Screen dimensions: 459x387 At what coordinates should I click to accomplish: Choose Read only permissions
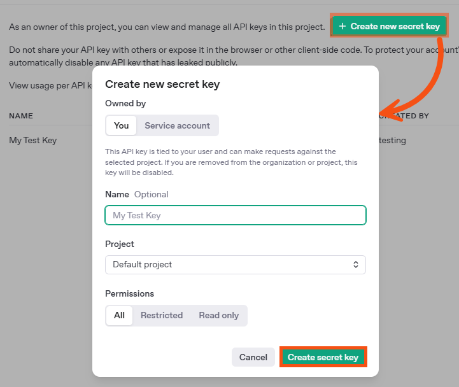218,315
